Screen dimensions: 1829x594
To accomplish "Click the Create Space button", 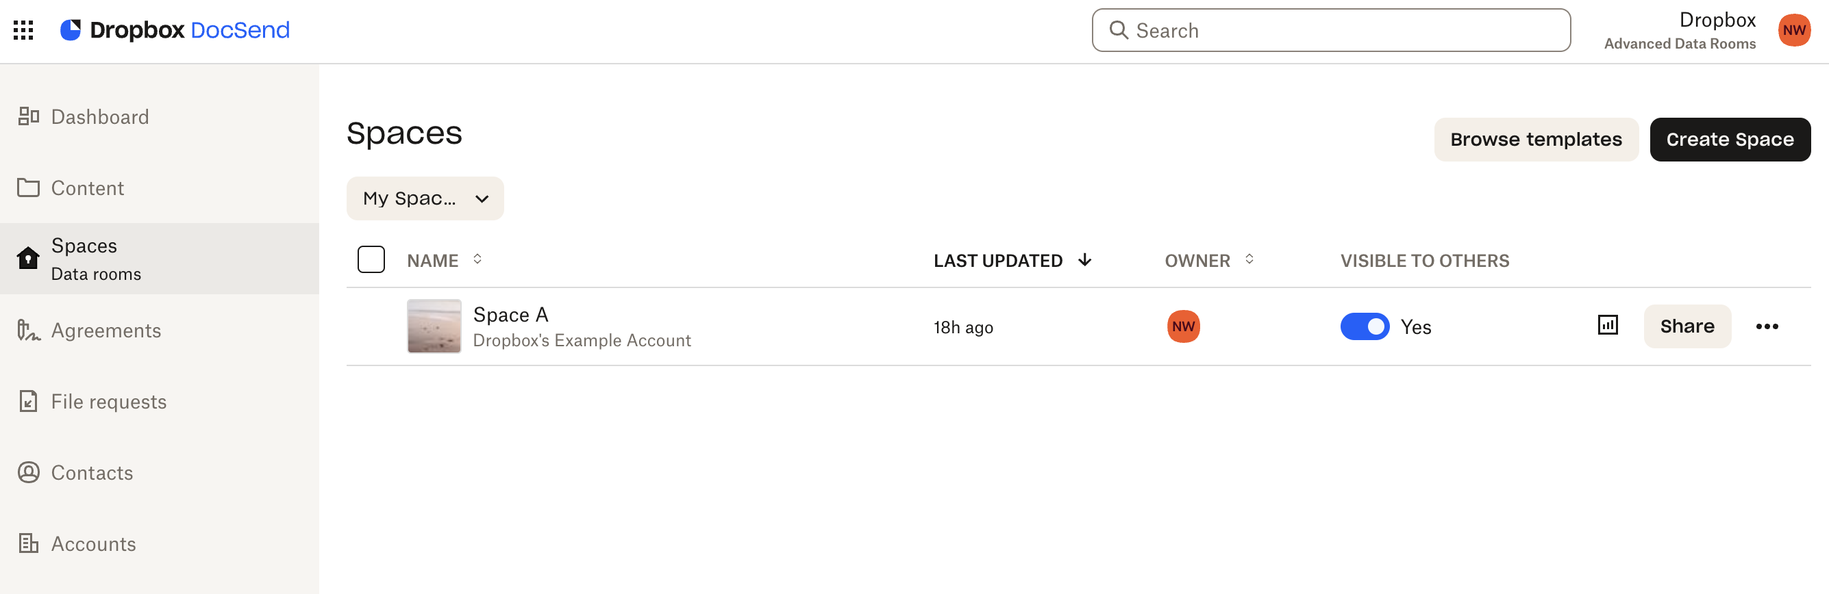I will [x=1730, y=140].
